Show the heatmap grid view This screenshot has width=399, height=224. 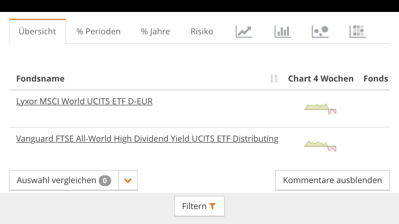point(358,31)
